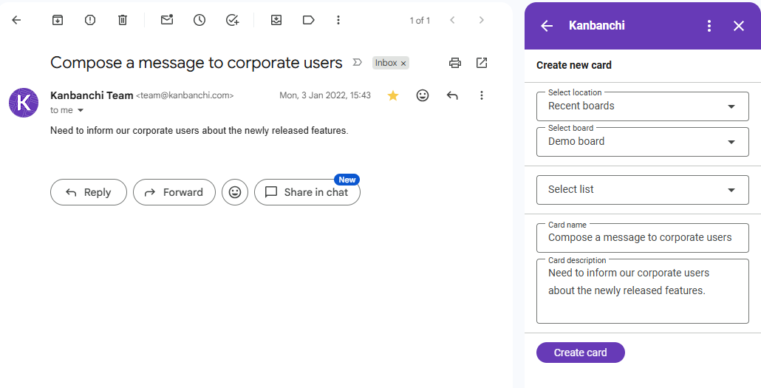Go back to inbox with the back arrow
The width and height of the screenshot is (761, 388).
coord(16,20)
